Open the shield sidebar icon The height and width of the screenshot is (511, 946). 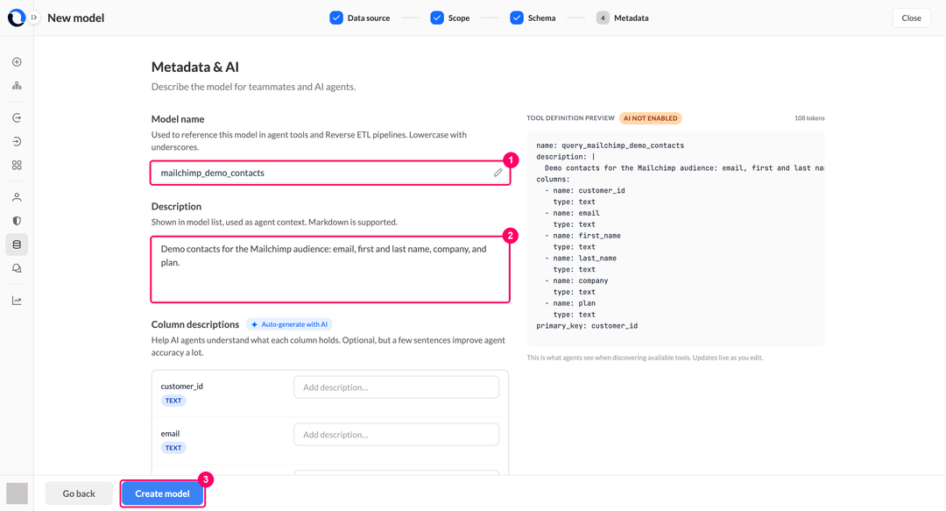point(17,221)
